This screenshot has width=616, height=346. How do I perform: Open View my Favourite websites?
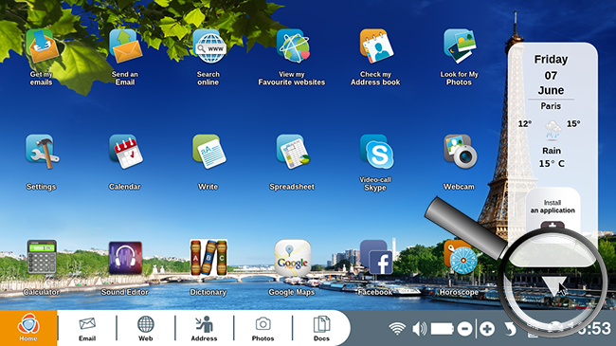click(293, 46)
